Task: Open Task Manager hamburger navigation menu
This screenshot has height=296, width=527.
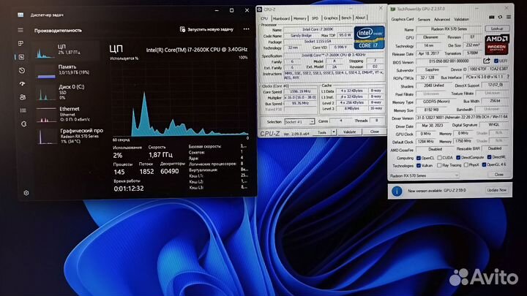Action: click(20, 30)
